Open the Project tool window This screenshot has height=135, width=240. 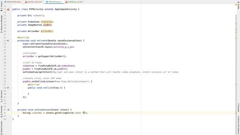[1, 6]
